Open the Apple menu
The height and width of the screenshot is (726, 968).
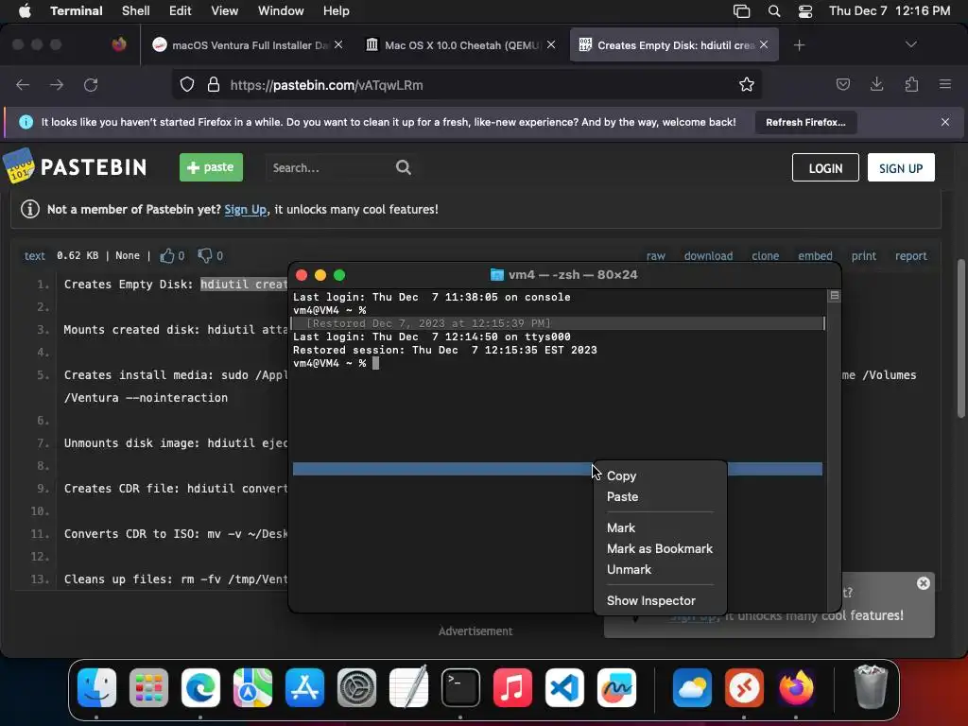click(25, 11)
